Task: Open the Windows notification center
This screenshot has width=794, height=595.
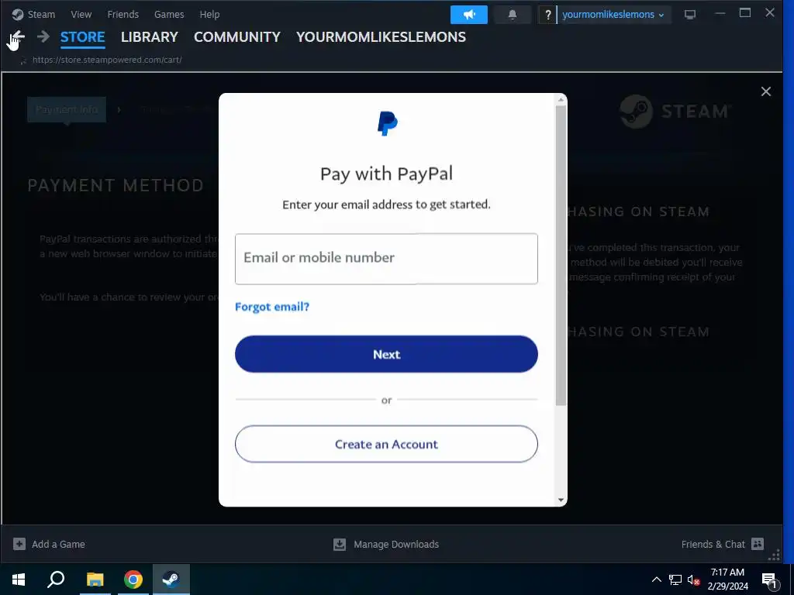Action: (x=769, y=580)
